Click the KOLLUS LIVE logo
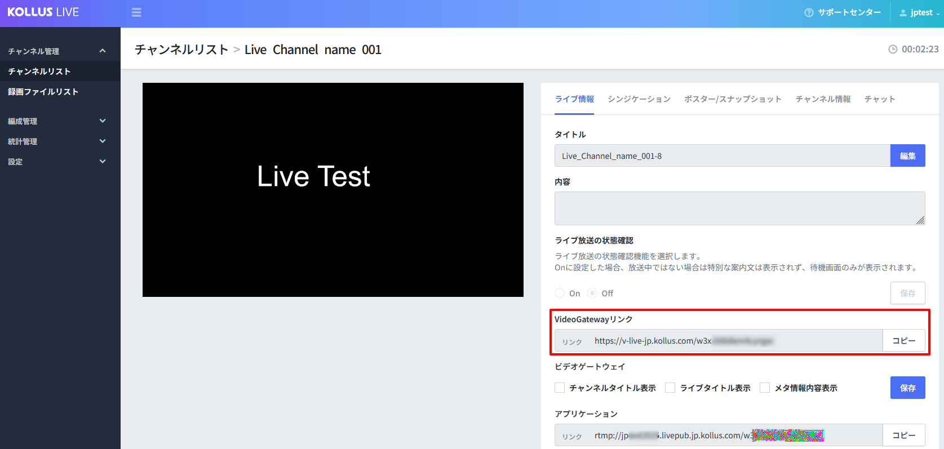This screenshot has height=449, width=944. click(43, 12)
